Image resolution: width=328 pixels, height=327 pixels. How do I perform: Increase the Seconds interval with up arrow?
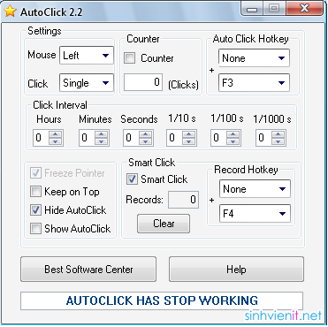tap(145, 134)
